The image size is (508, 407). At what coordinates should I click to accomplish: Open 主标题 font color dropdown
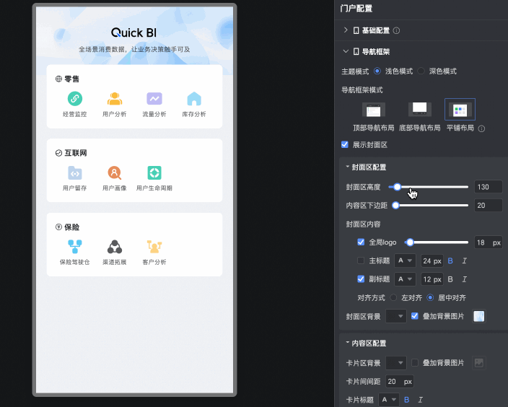[x=405, y=261]
